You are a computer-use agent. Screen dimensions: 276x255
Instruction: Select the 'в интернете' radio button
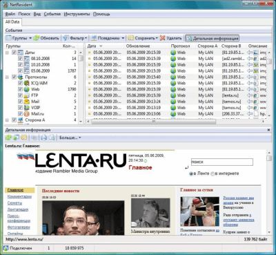pyautogui.click(x=213, y=173)
